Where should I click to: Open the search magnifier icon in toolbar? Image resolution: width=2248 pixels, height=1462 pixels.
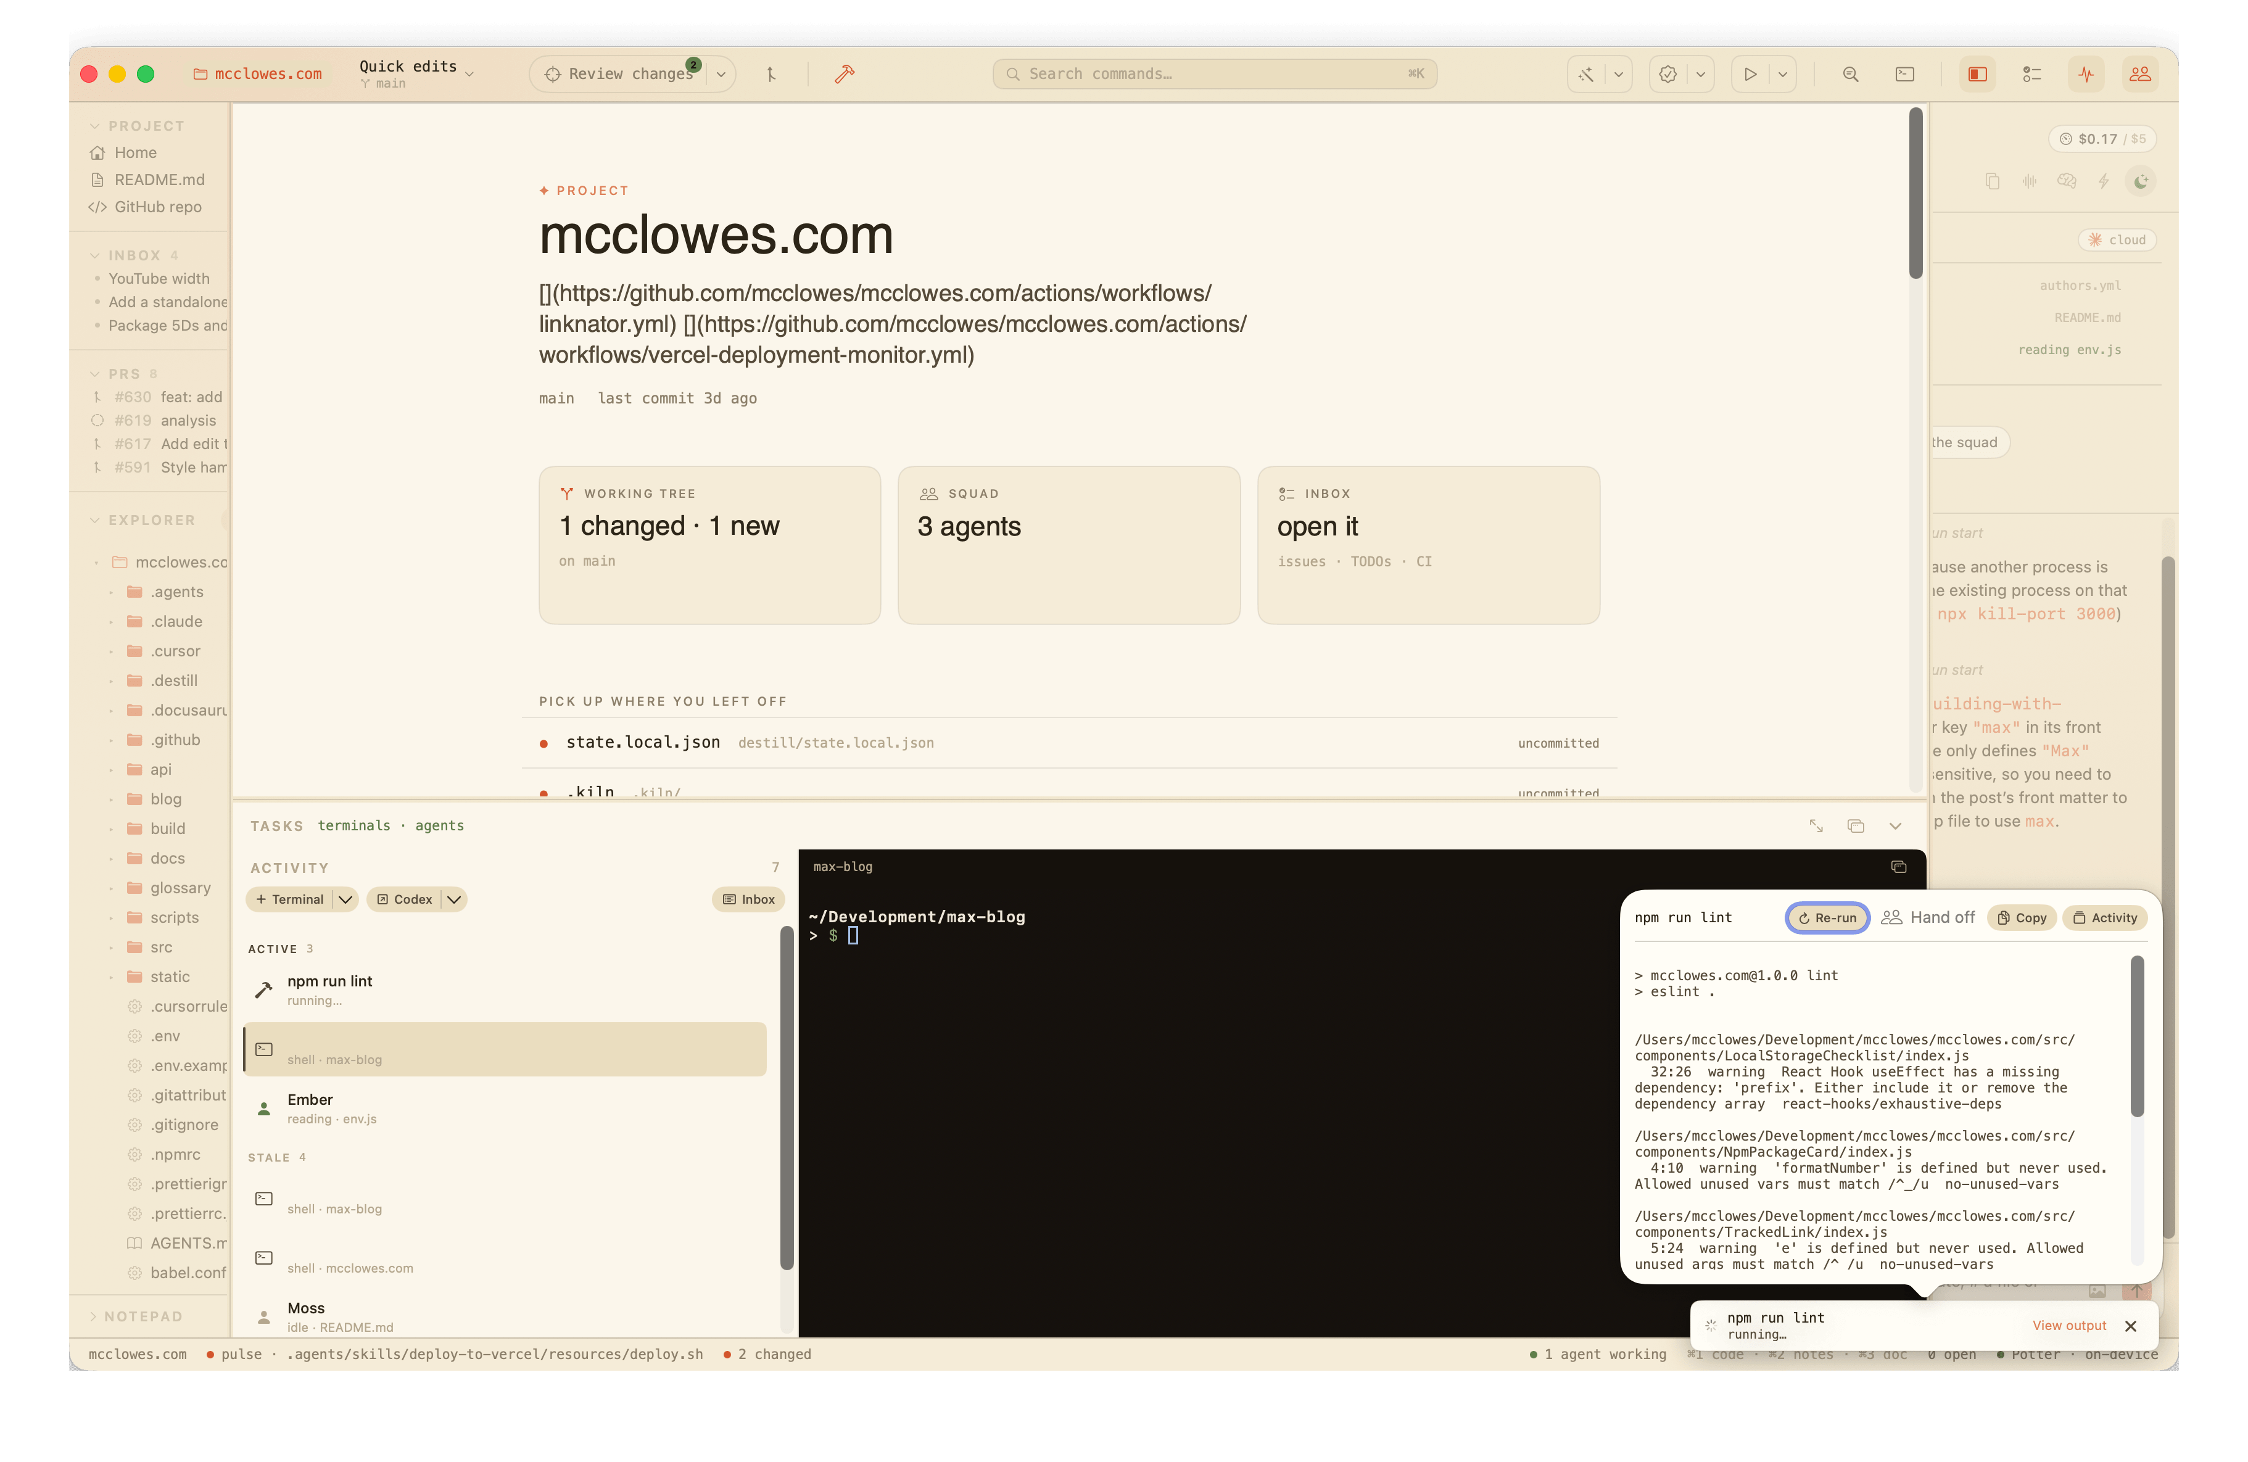(x=1850, y=73)
